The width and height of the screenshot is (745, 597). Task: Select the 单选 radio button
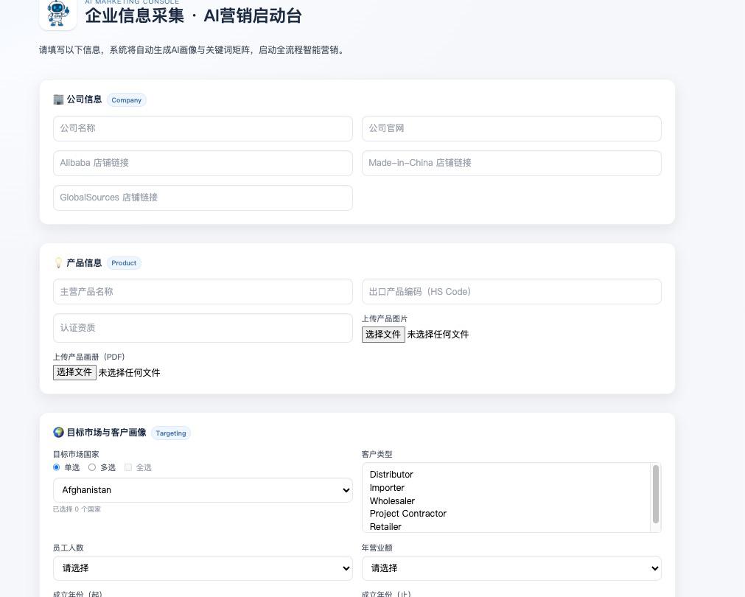pyautogui.click(x=57, y=467)
